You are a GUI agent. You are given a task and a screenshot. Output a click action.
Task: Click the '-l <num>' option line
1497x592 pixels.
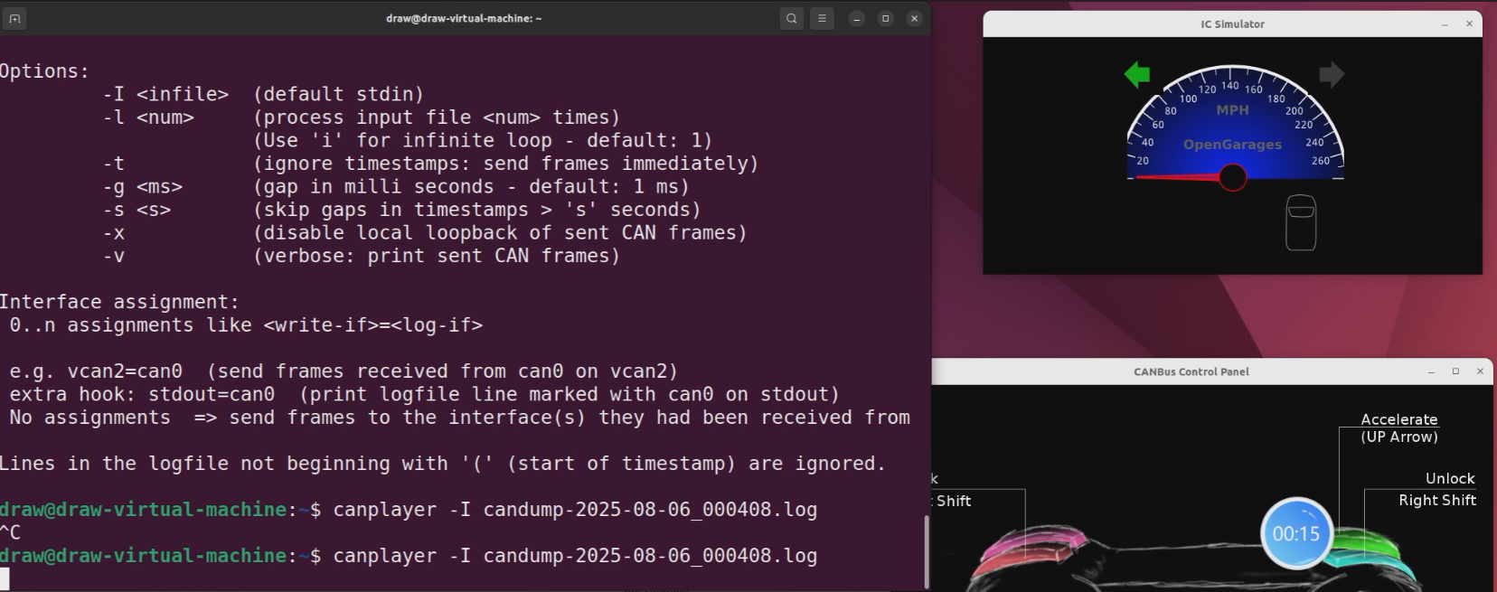pos(362,117)
